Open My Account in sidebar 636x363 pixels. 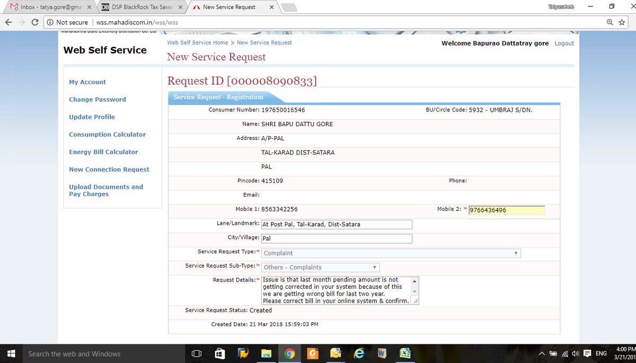click(x=87, y=82)
